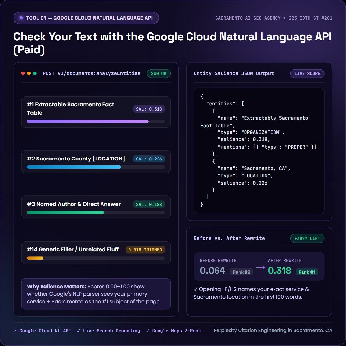This screenshot has width=346, height=346.
Task: Select the #1 Extractable Sacramento Fact Table card
Action: click(x=96, y=112)
